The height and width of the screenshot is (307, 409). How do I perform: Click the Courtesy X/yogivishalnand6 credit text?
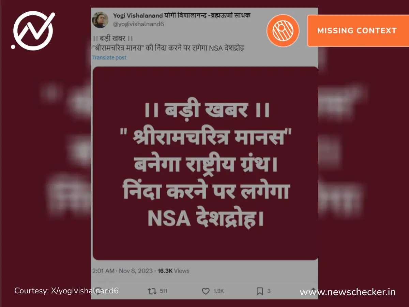click(66, 291)
